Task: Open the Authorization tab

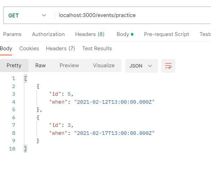Action: click(48, 34)
